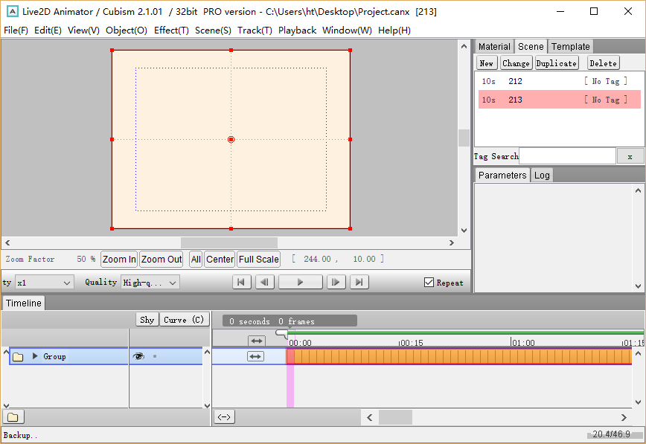Duplicate the selected scene
The height and width of the screenshot is (444, 646).
coord(557,63)
